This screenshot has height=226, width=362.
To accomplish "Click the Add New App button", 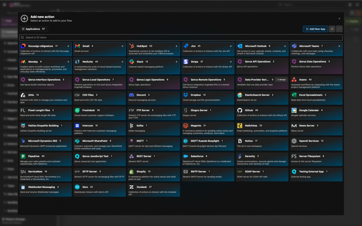I will click(x=315, y=29).
